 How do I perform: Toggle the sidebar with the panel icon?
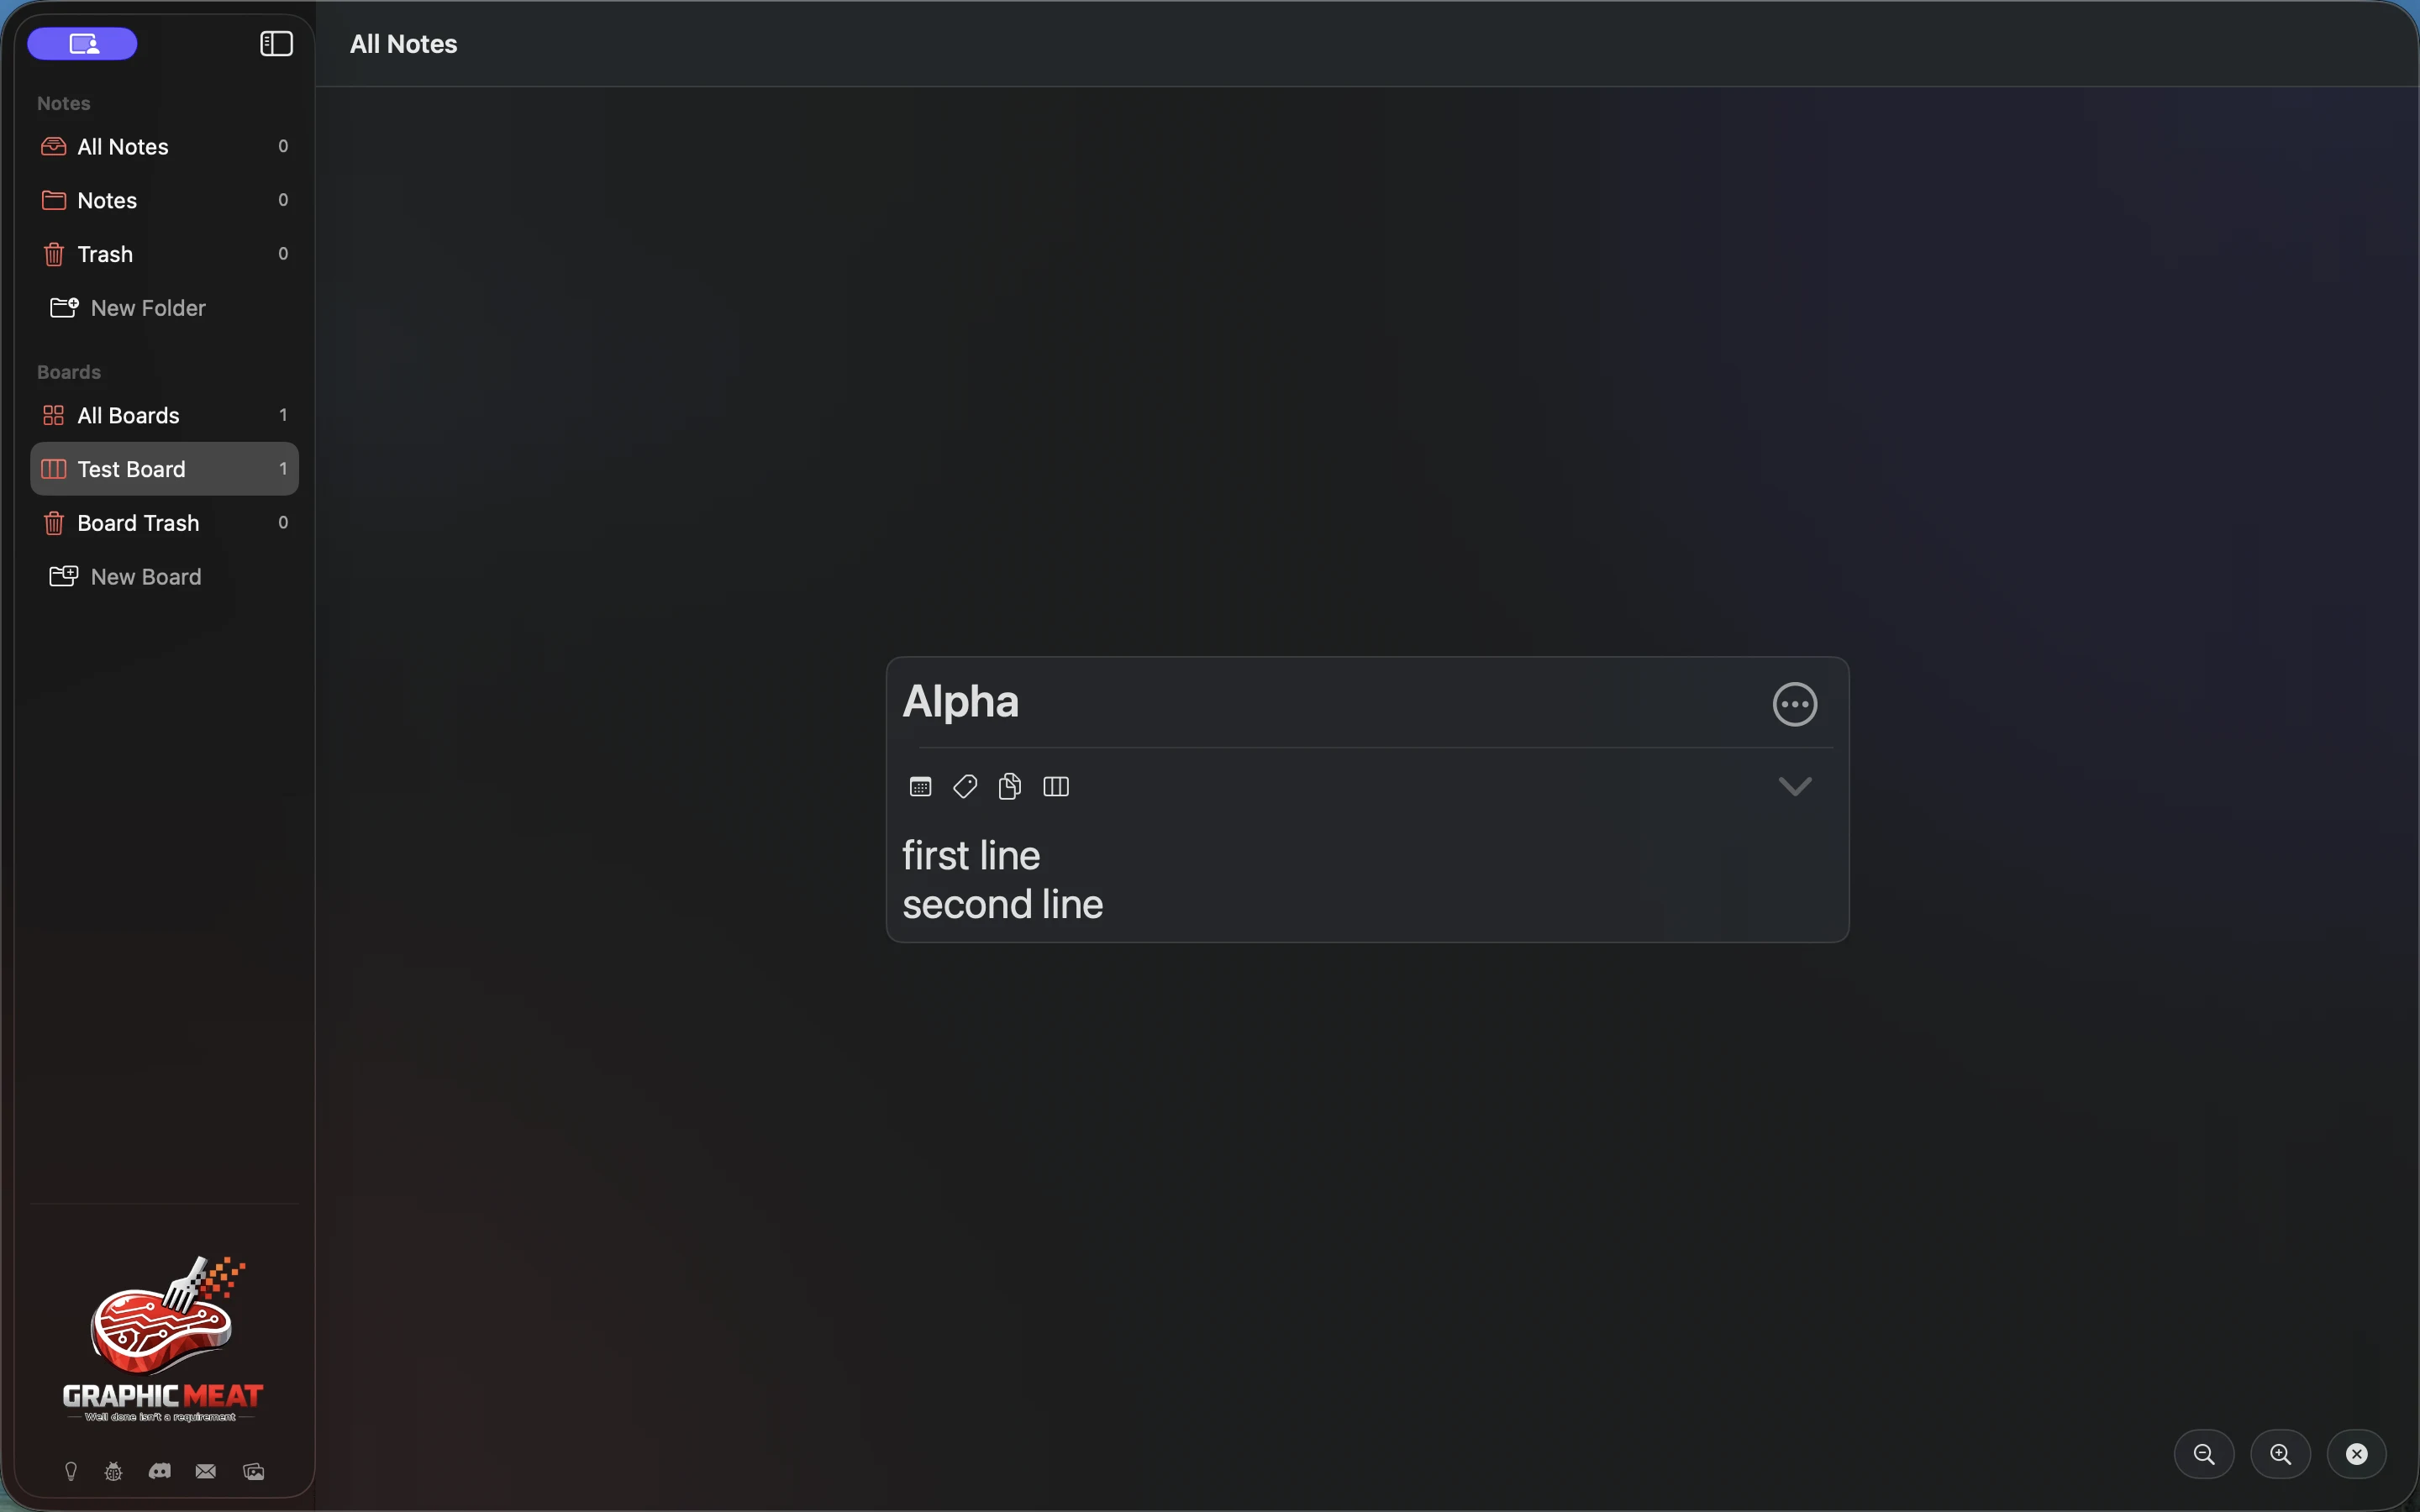pos(276,44)
